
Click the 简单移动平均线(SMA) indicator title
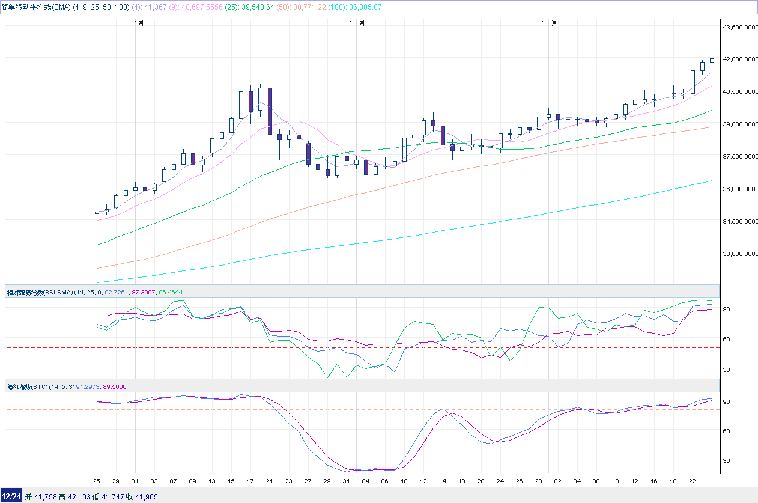pos(36,7)
